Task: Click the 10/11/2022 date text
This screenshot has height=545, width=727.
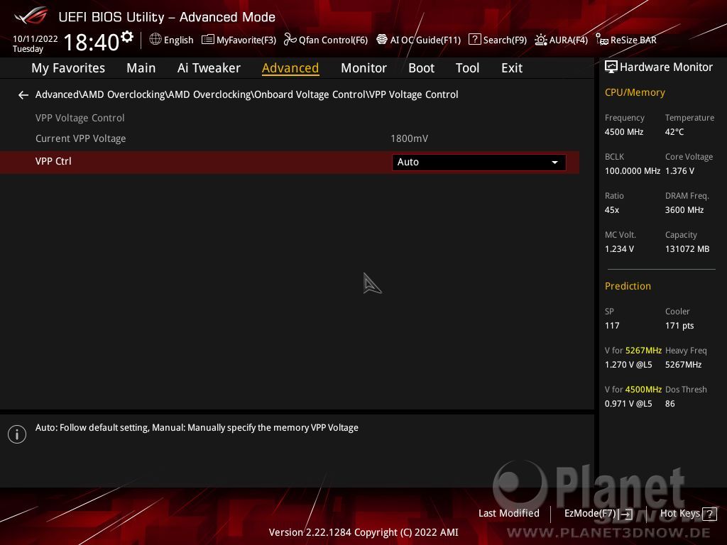Action: [35, 39]
